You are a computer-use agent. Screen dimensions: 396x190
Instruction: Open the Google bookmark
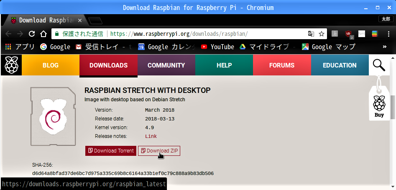55,47
